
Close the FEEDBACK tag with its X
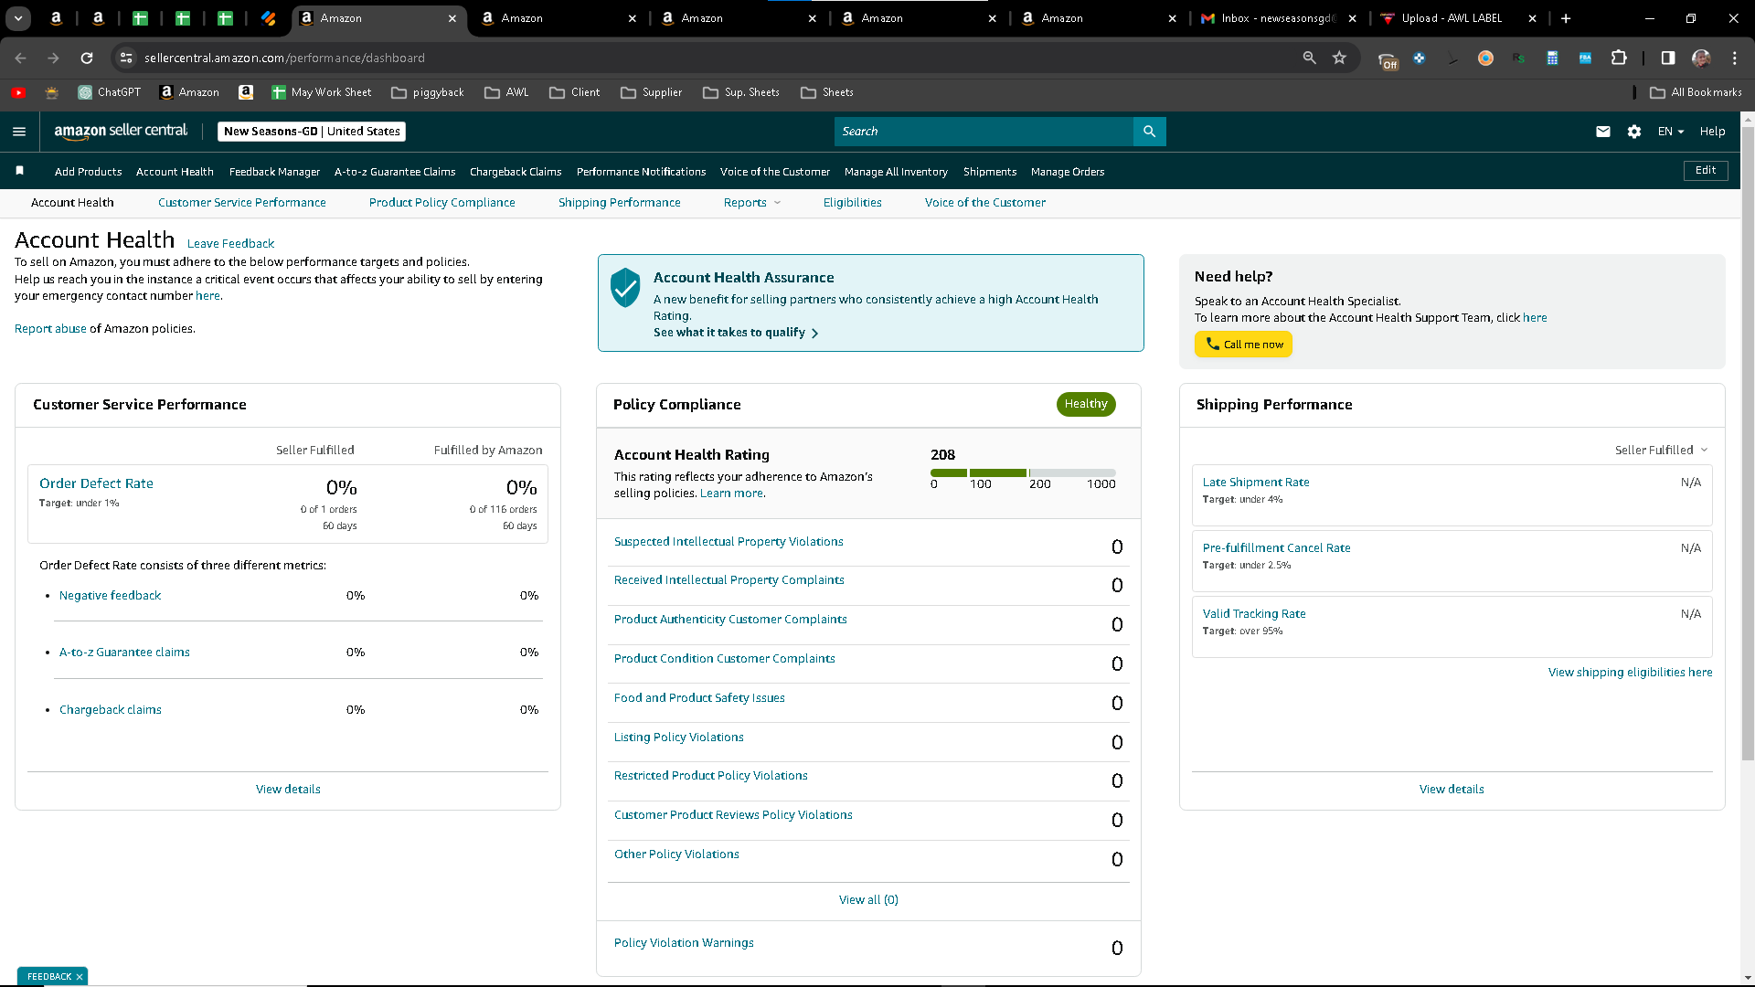[80, 976]
